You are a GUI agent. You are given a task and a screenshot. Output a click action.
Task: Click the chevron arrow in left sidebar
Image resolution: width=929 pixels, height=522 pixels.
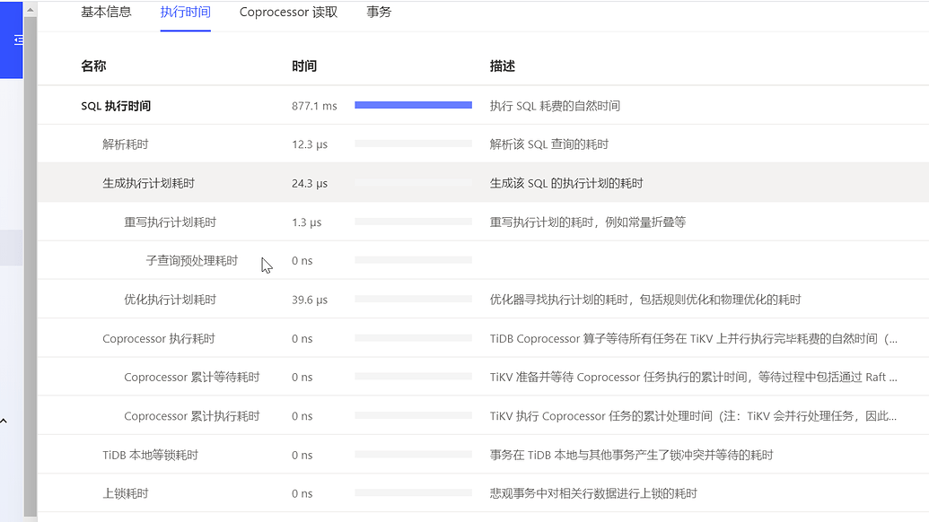coord(4,421)
